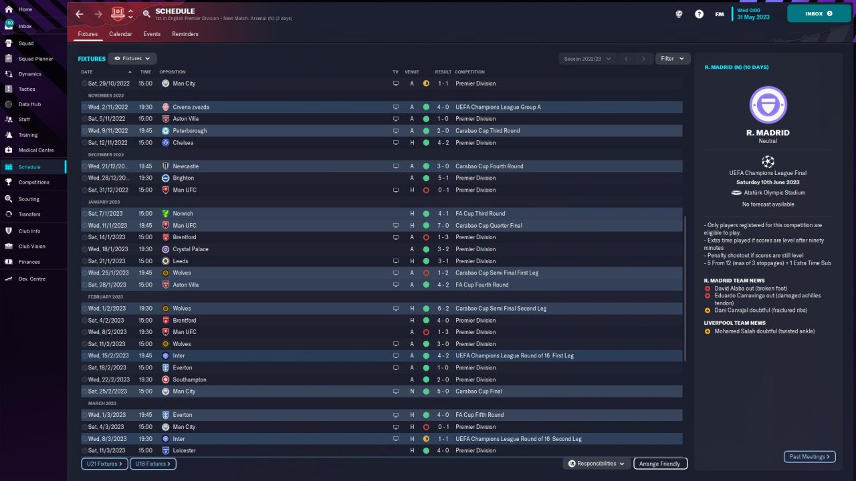Viewport: 856px width, 481px height.
Task: Open the Season 2022/23 dropdown
Action: click(x=588, y=59)
